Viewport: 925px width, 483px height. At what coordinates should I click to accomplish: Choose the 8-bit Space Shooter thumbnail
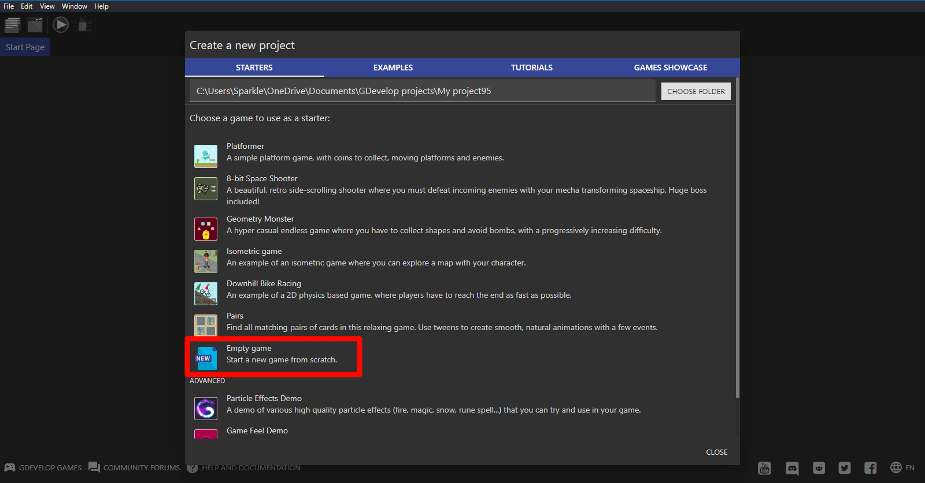coord(206,189)
